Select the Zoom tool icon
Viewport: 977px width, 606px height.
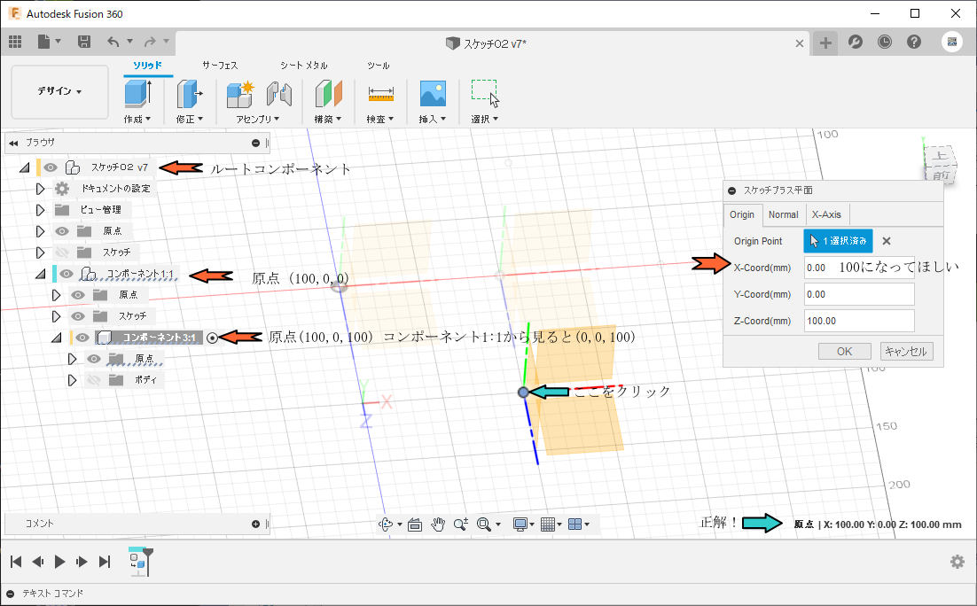(x=461, y=524)
